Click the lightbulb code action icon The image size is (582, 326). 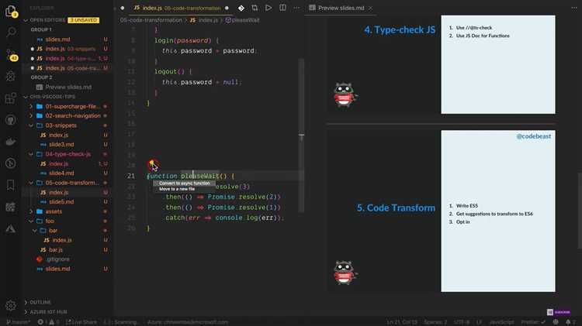click(x=153, y=165)
